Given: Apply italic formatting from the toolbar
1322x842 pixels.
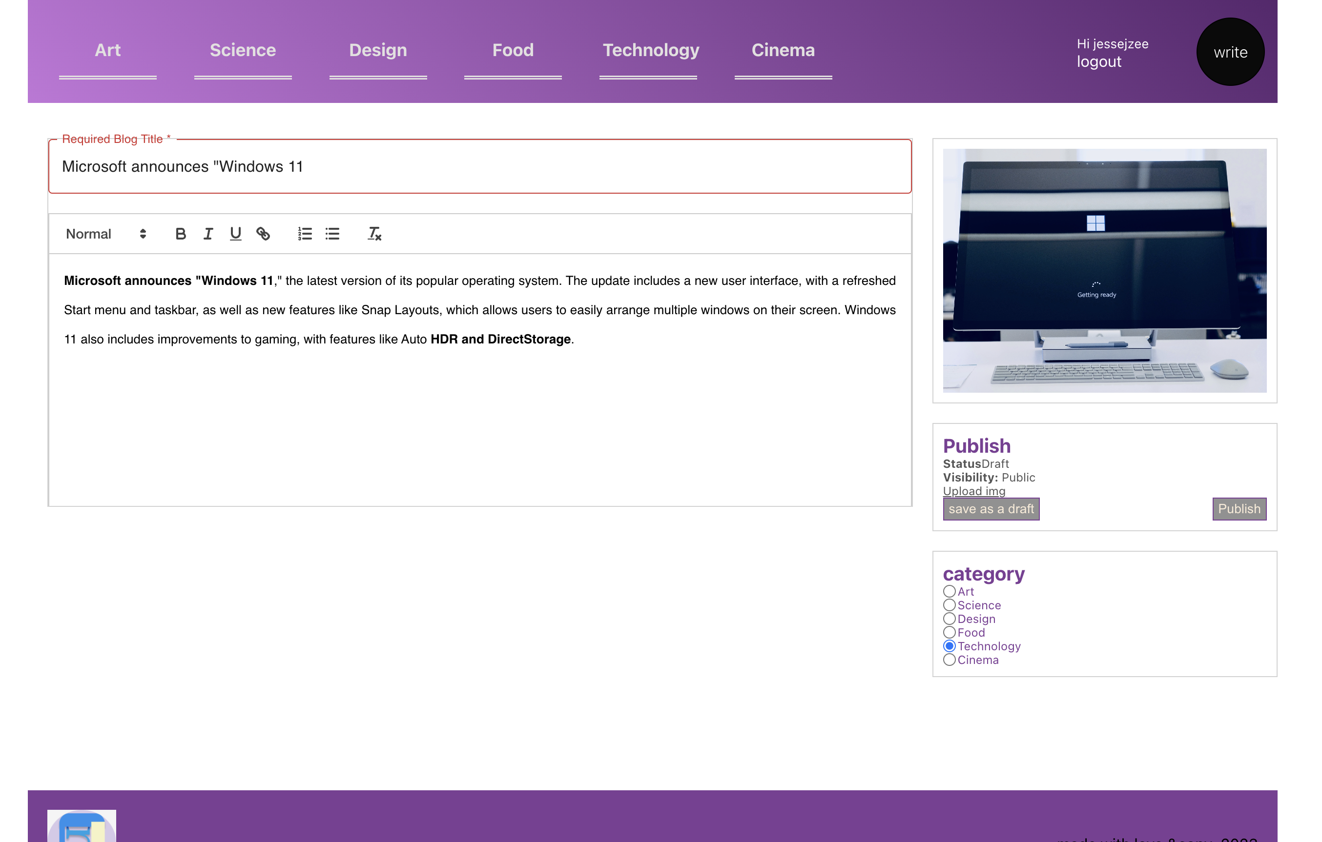Looking at the screenshot, I should 207,234.
